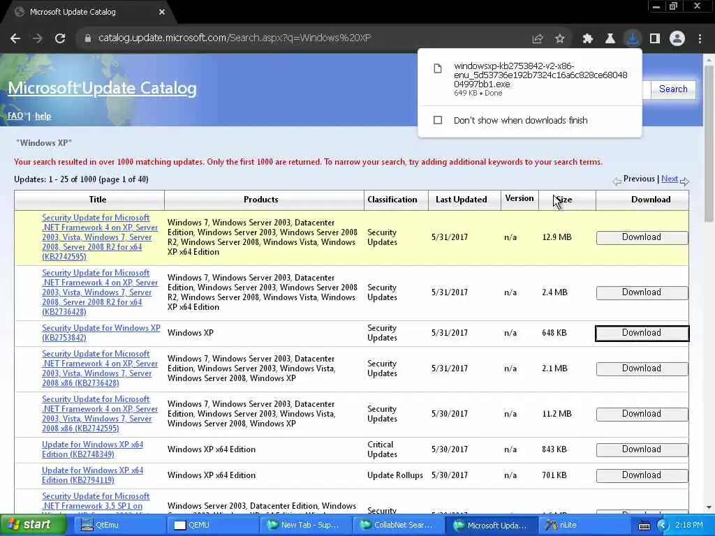Image resolution: width=715 pixels, height=536 pixels.
Task: Open Chrome's three-dot menu
Action: tap(700, 39)
